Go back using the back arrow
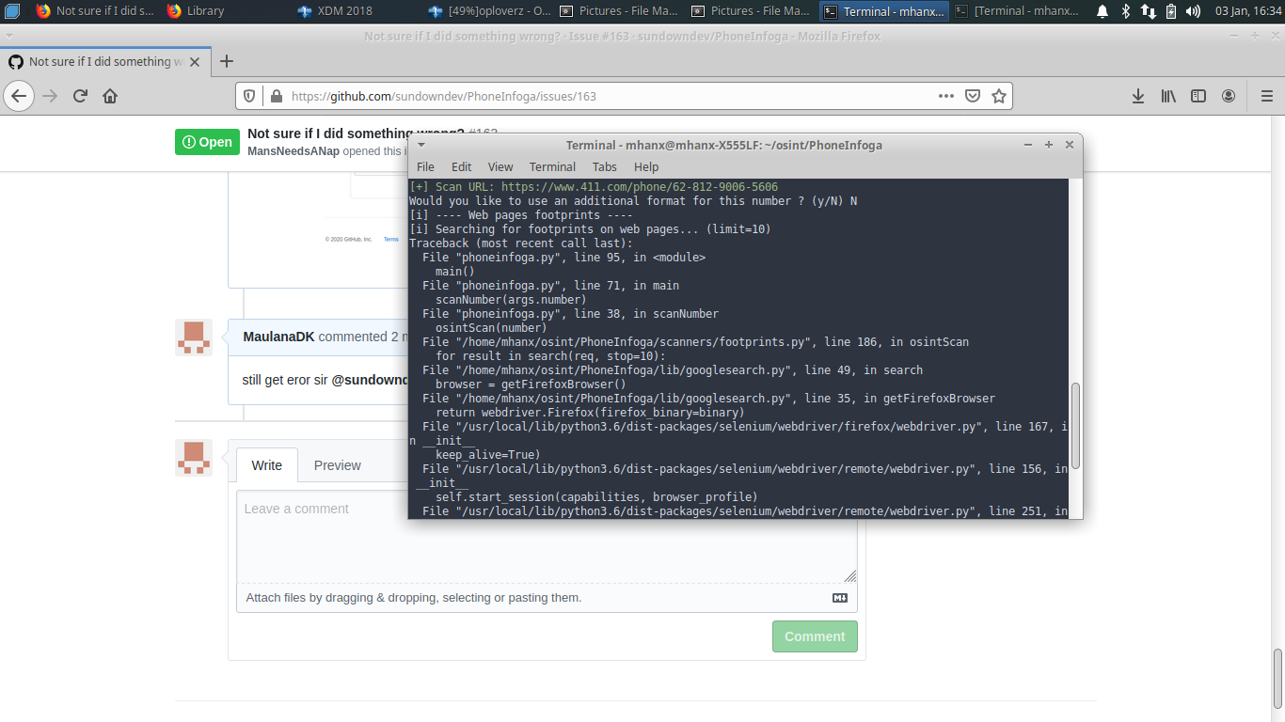The image size is (1285, 722). click(19, 96)
